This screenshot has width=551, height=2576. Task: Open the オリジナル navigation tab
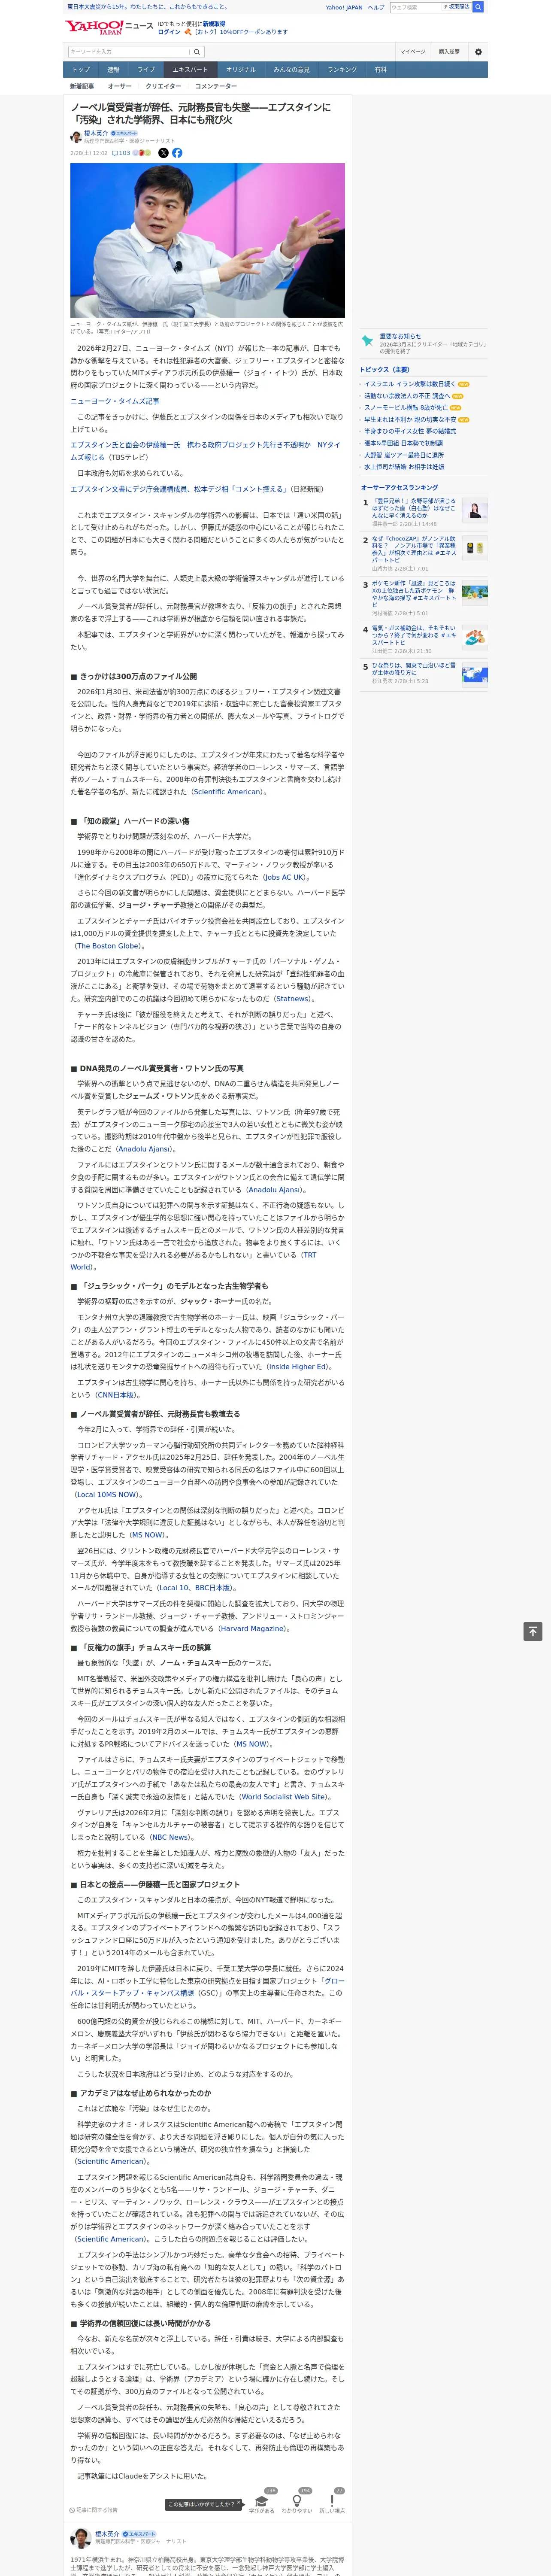click(x=241, y=70)
